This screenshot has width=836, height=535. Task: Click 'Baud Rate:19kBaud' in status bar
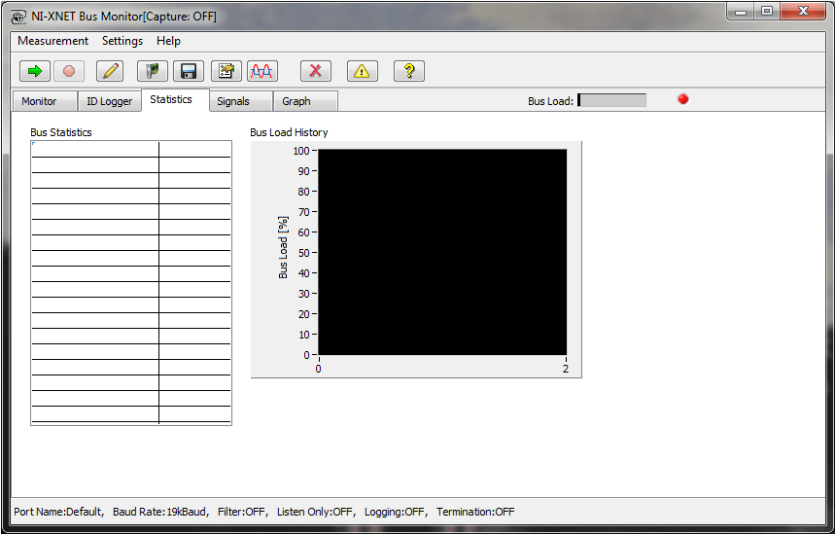coord(159,512)
